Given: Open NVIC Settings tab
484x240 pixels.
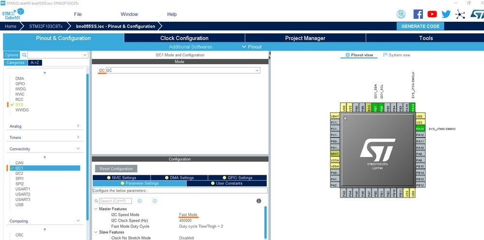Looking at the screenshot, I should [121, 178].
